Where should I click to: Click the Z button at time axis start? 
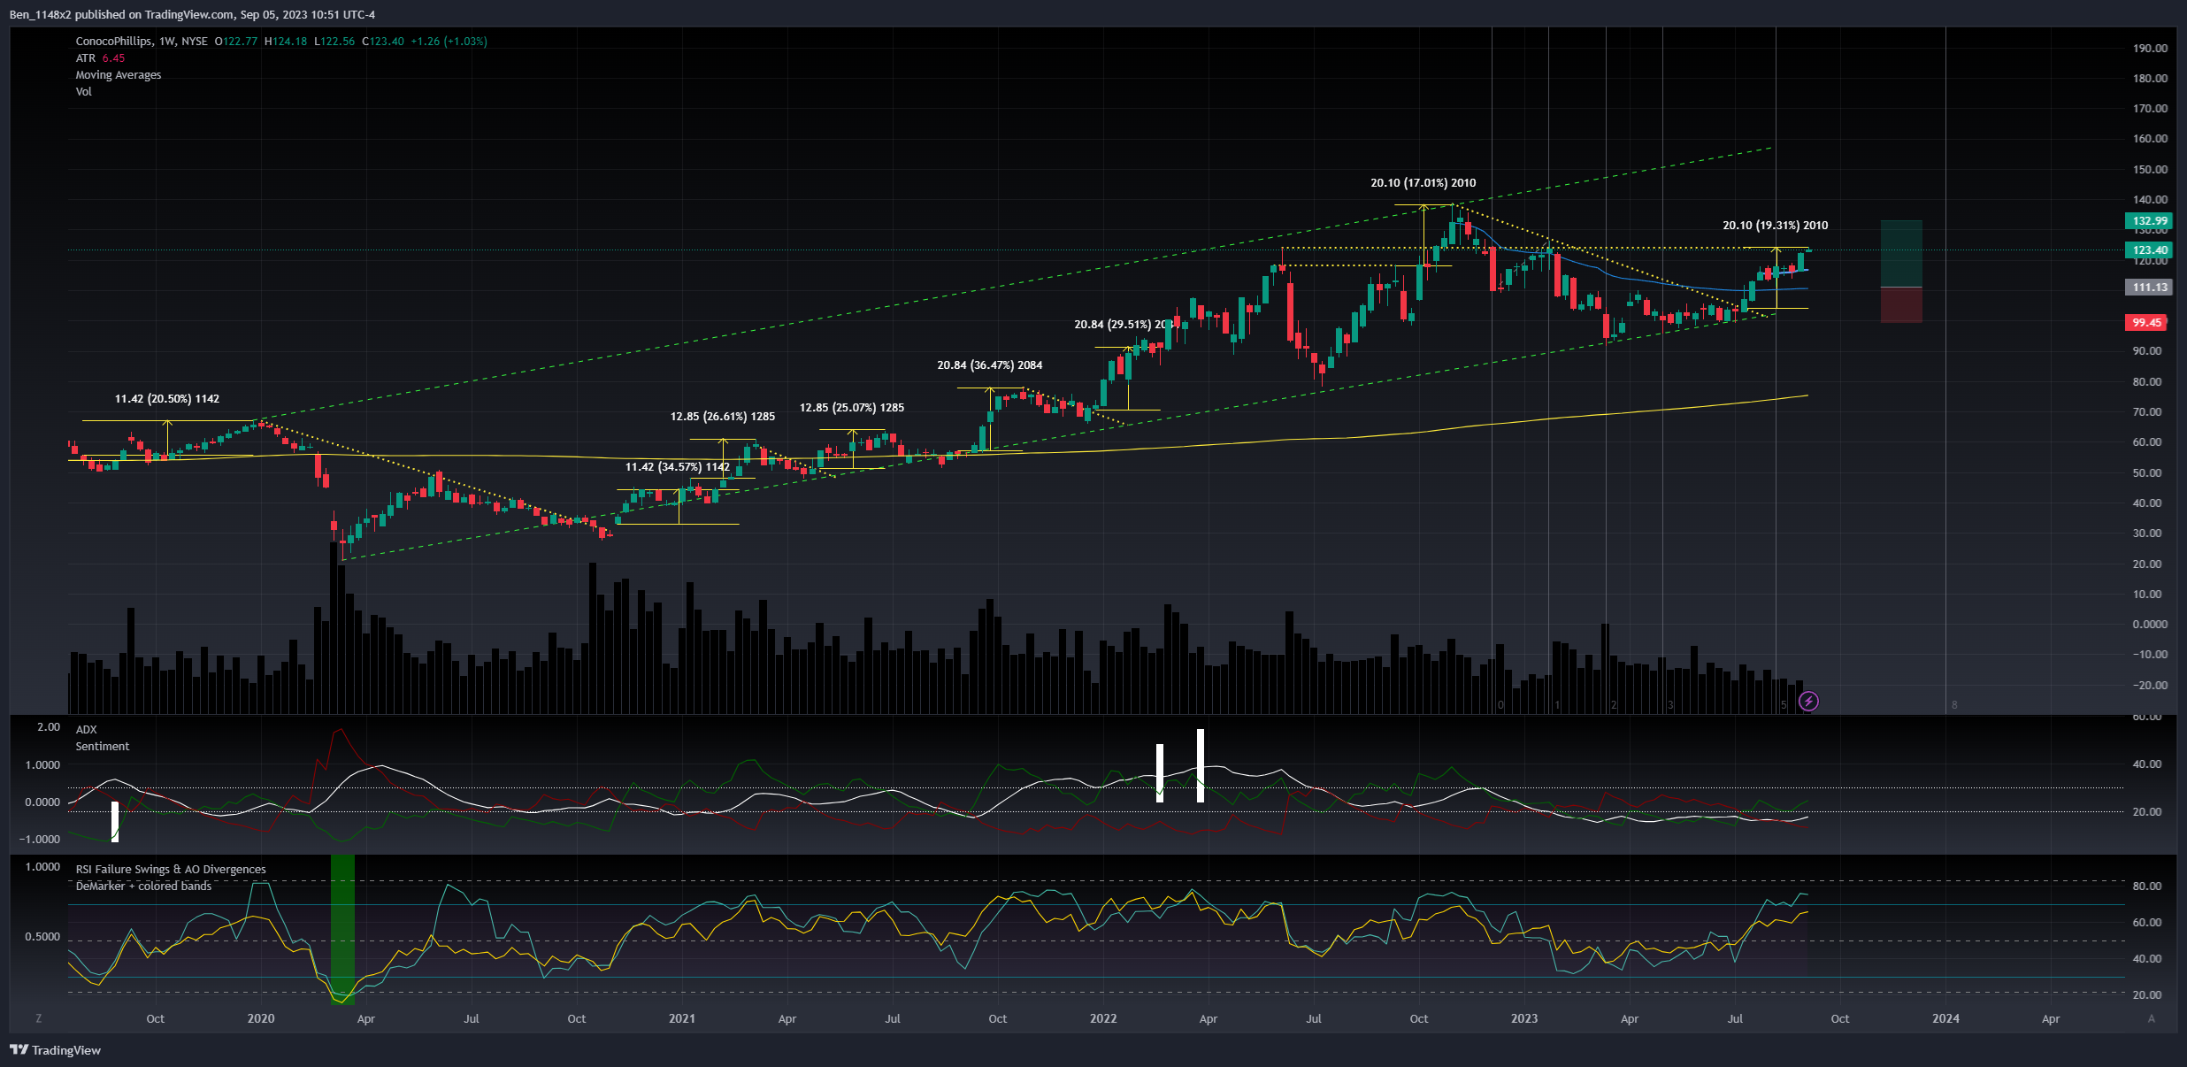[38, 1019]
